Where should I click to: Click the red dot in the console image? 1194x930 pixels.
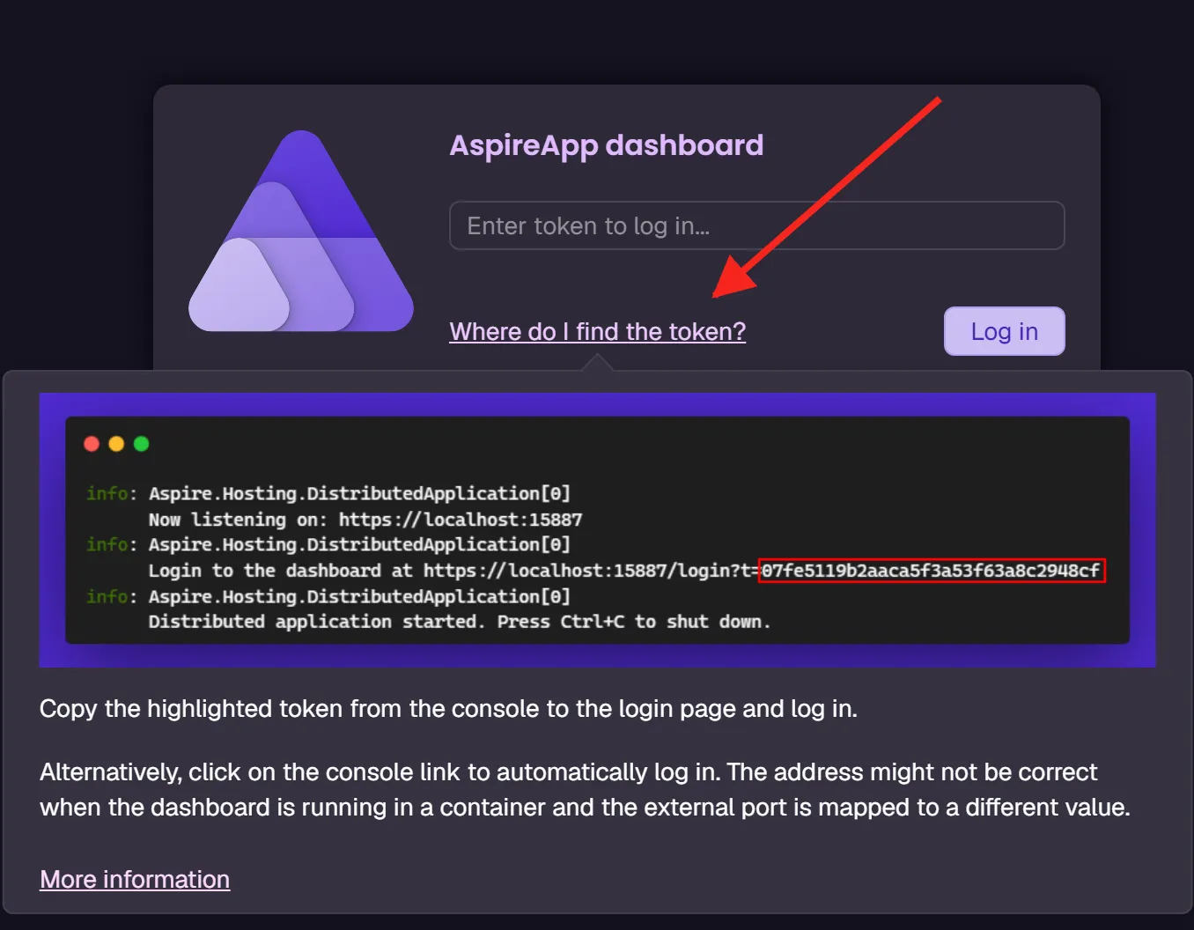(x=92, y=444)
